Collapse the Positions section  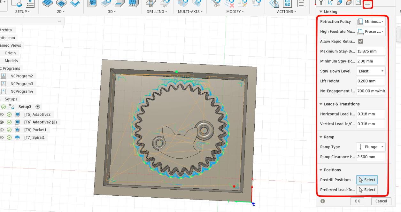(321, 170)
